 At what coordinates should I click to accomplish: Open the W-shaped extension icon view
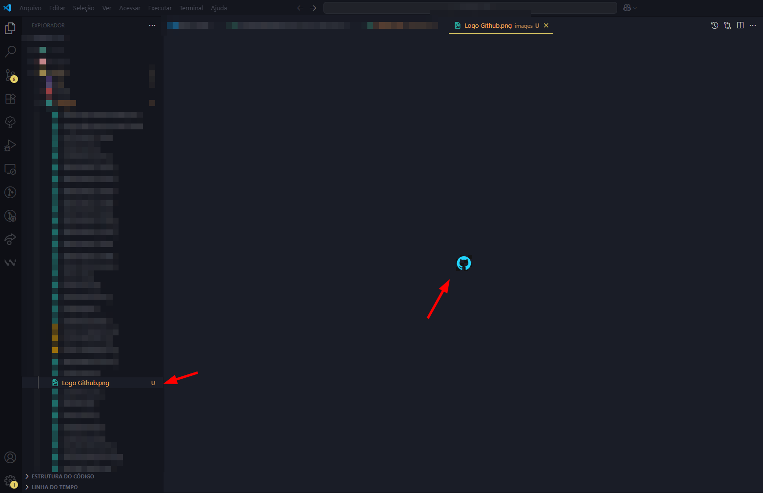point(10,263)
